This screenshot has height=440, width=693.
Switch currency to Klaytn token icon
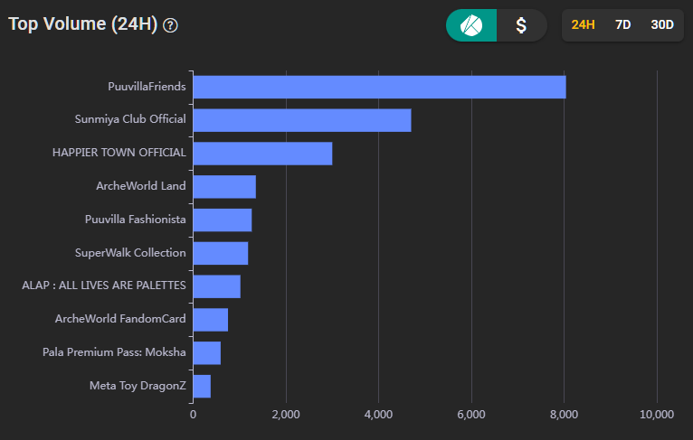[x=471, y=25]
